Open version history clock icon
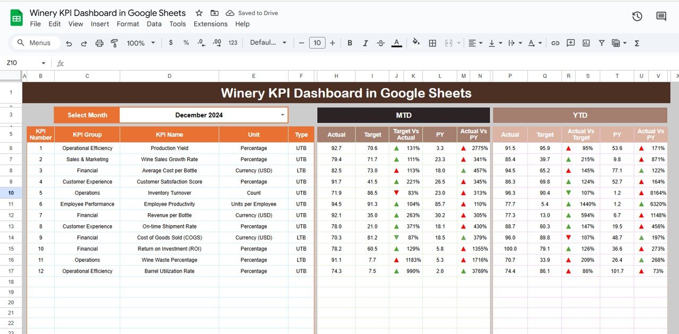Viewport: 679px width, 334px height. tap(637, 16)
